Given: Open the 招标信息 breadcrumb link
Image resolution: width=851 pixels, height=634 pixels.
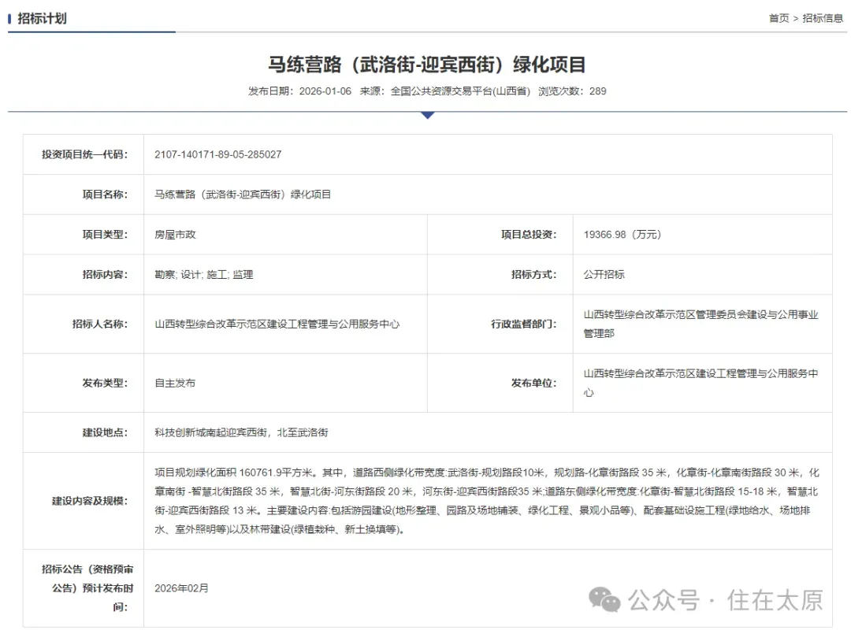Looking at the screenshot, I should 823,18.
